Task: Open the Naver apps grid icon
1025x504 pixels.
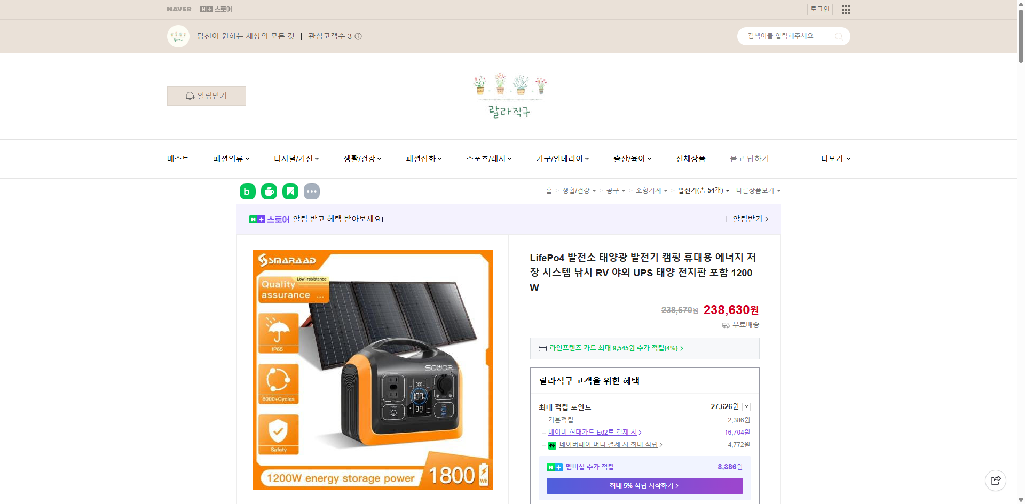Action: click(x=846, y=9)
